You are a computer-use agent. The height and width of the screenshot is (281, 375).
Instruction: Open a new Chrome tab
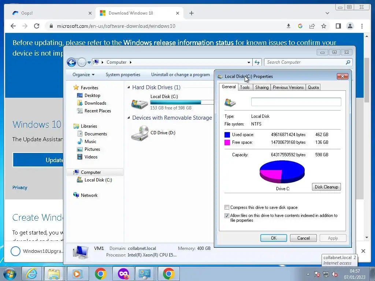pos(191,13)
